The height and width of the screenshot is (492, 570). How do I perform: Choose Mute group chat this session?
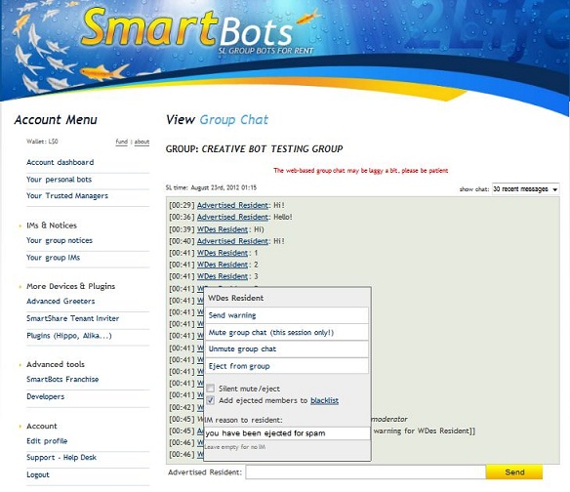point(287,332)
